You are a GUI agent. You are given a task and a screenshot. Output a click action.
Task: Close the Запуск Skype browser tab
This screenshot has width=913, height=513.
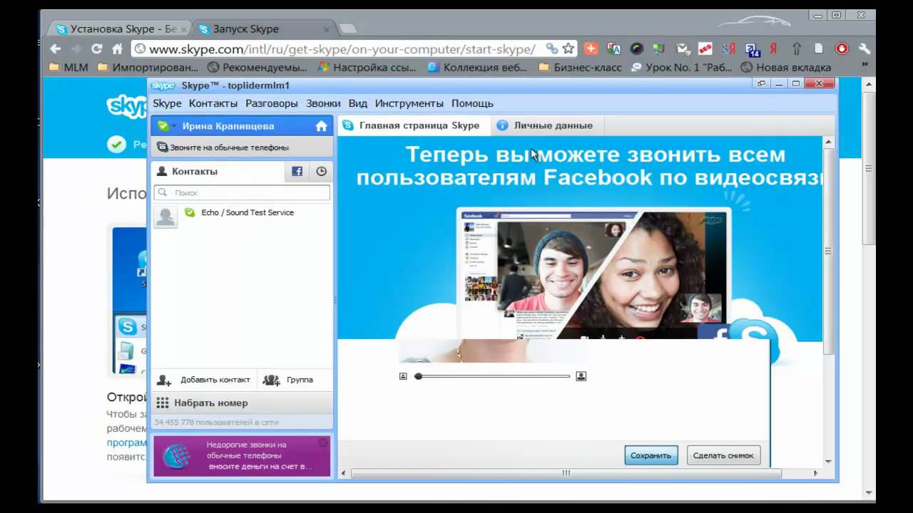(325, 29)
